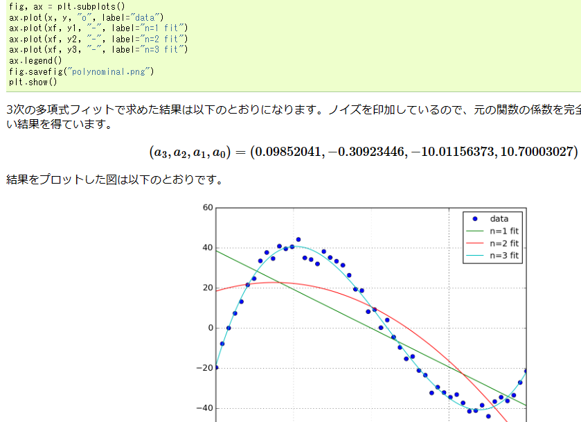This screenshot has height=422, width=581.
Task: Click the code line with label="data"
Action: pyautogui.click(x=87, y=17)
